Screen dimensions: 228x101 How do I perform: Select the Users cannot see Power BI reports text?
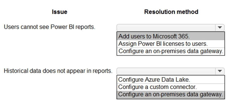click(x=50, y=27)
